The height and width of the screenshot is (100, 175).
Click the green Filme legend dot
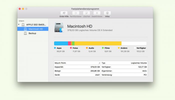point(103,48)
